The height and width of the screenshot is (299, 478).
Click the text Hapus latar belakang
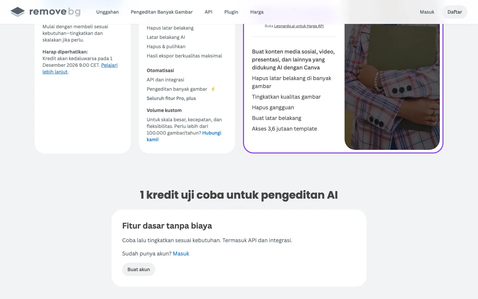(x=170, y=28)
